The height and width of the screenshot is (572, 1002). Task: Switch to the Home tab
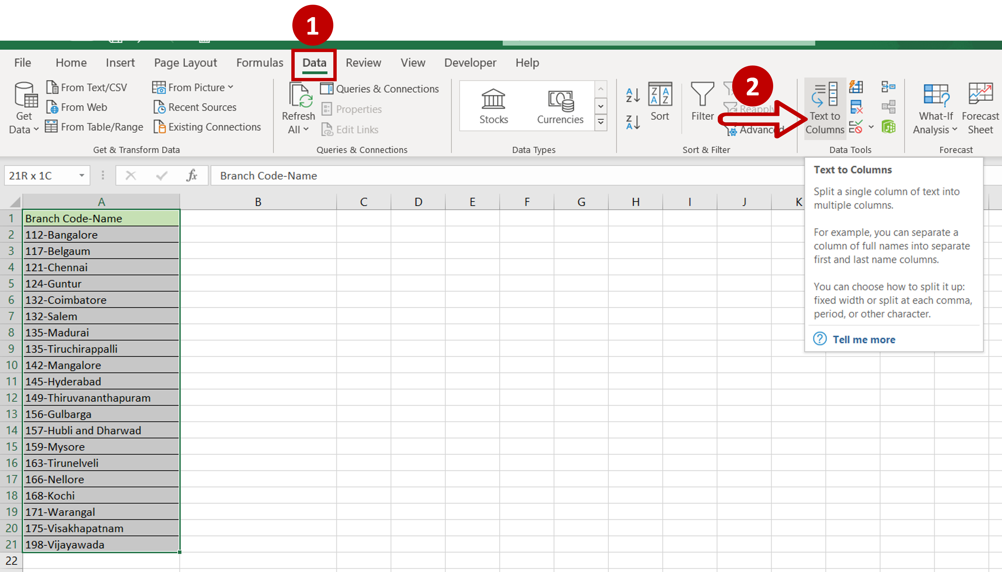coord(71,62)
